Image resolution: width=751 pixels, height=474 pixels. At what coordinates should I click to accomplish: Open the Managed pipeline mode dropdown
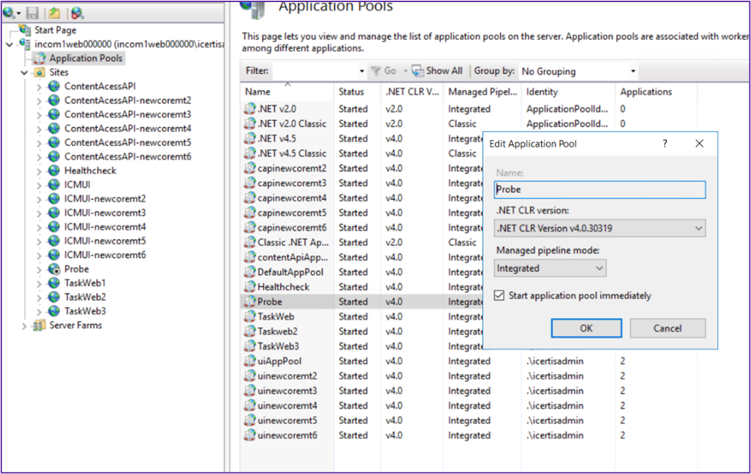[x=550, y=268]
